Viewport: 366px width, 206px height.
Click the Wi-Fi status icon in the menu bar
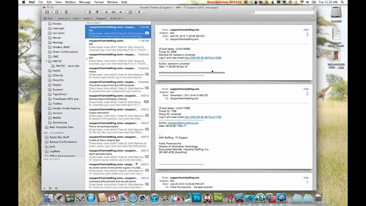click(302, 2)
